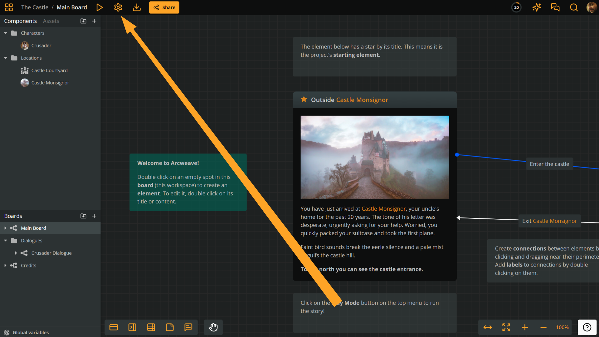Open the app launcher grid menu
599x337 pixels.
[9, 7]
